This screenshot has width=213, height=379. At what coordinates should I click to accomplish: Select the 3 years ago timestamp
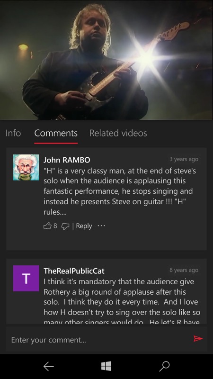[x=184, y=159]
